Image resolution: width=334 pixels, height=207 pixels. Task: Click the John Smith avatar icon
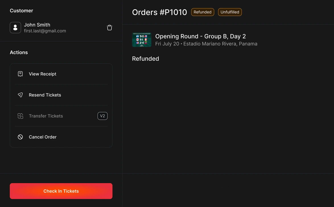click(15, 28)
